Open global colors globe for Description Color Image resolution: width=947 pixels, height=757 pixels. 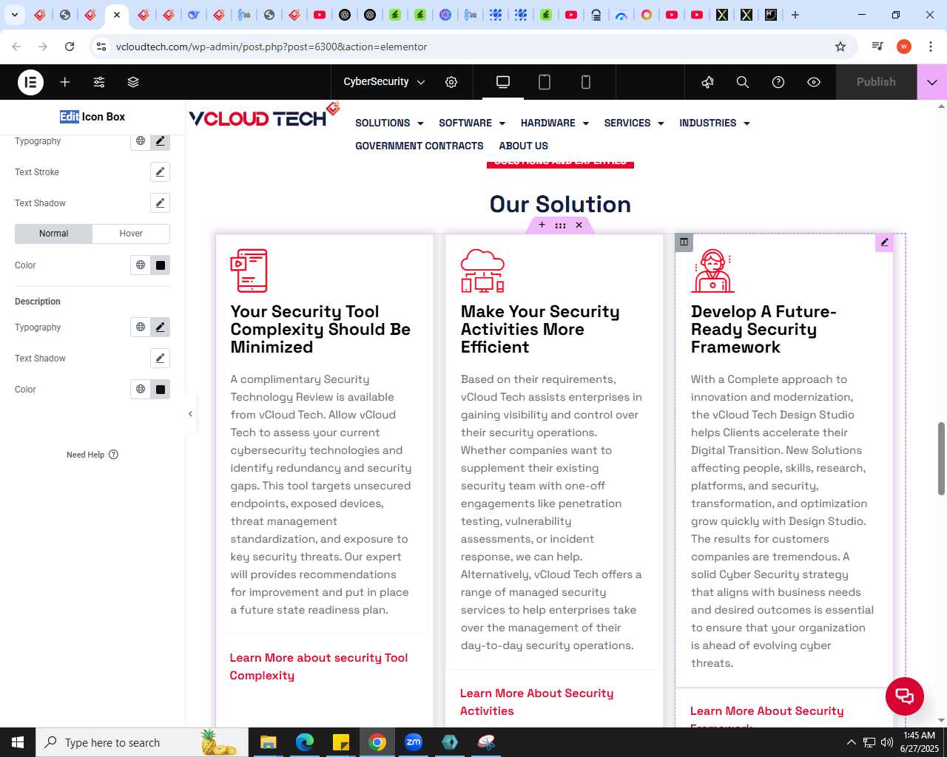coord(141,390)
